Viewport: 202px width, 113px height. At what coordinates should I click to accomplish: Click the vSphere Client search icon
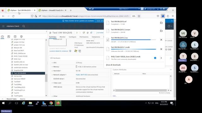pos(24,26)
